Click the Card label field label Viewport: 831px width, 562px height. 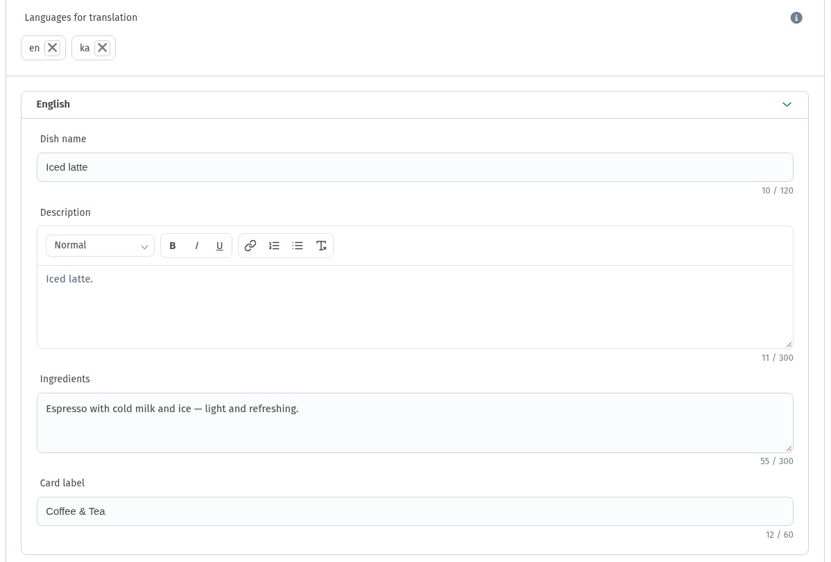[x=62, y=483]
